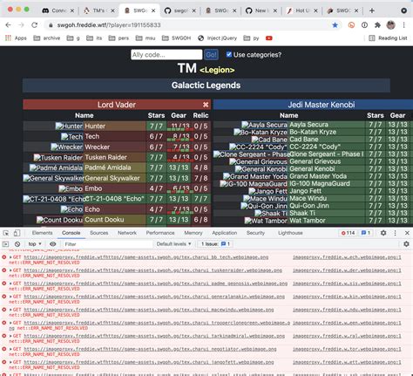413x376 pixels.
Task: Activate the DevTools inspect element picker
Action: click(6, 233)
